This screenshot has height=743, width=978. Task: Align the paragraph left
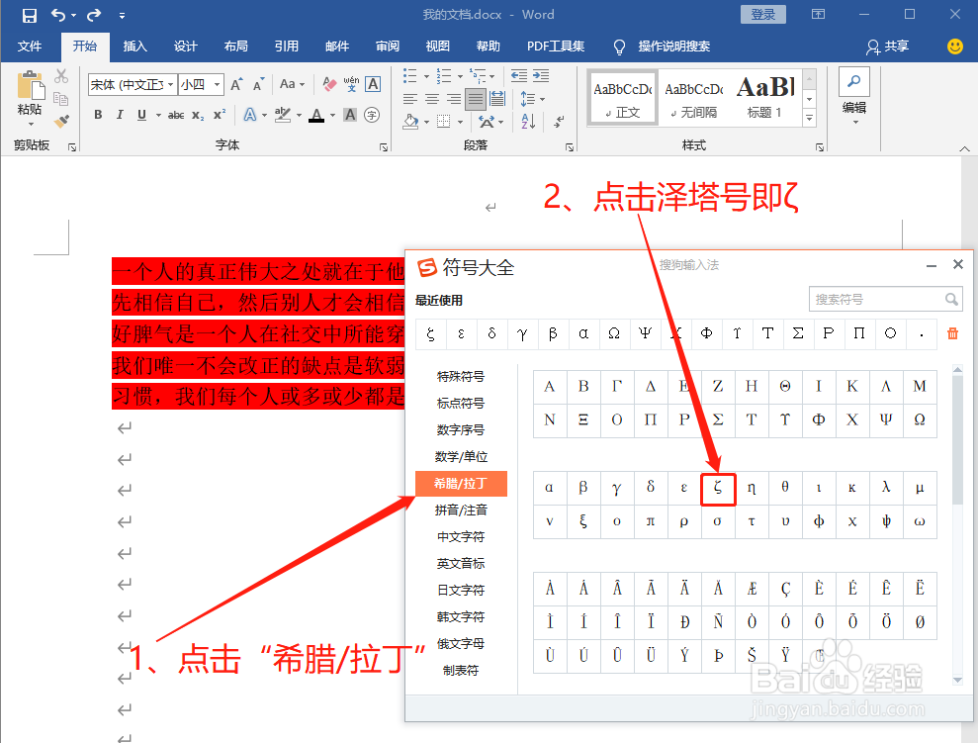[x=409, y=99]
